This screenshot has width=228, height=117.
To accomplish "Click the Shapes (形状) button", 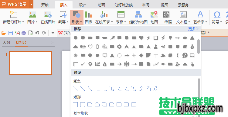I will 77,17.
